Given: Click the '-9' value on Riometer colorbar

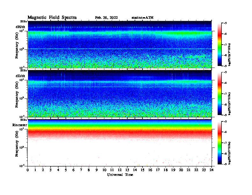Looking at the screenshot, I should coord(225,164).
